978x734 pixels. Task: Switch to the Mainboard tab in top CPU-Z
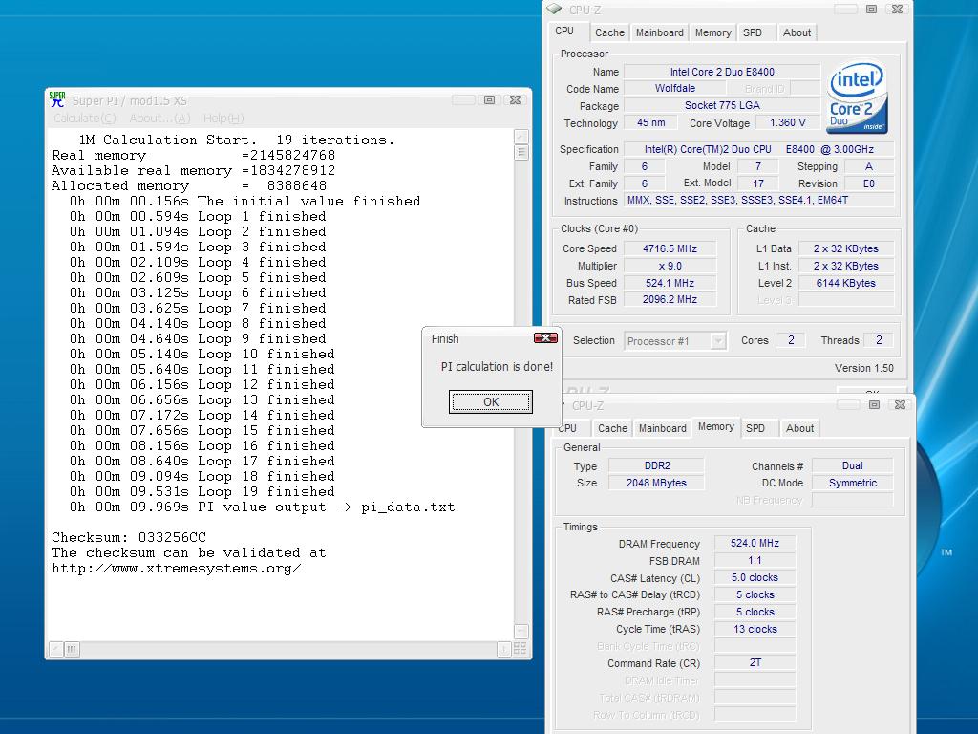click(x=660, y=32)
